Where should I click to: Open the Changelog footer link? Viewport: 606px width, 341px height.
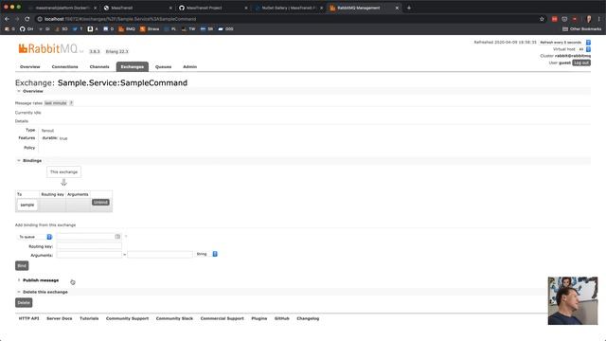click(308, 318)
